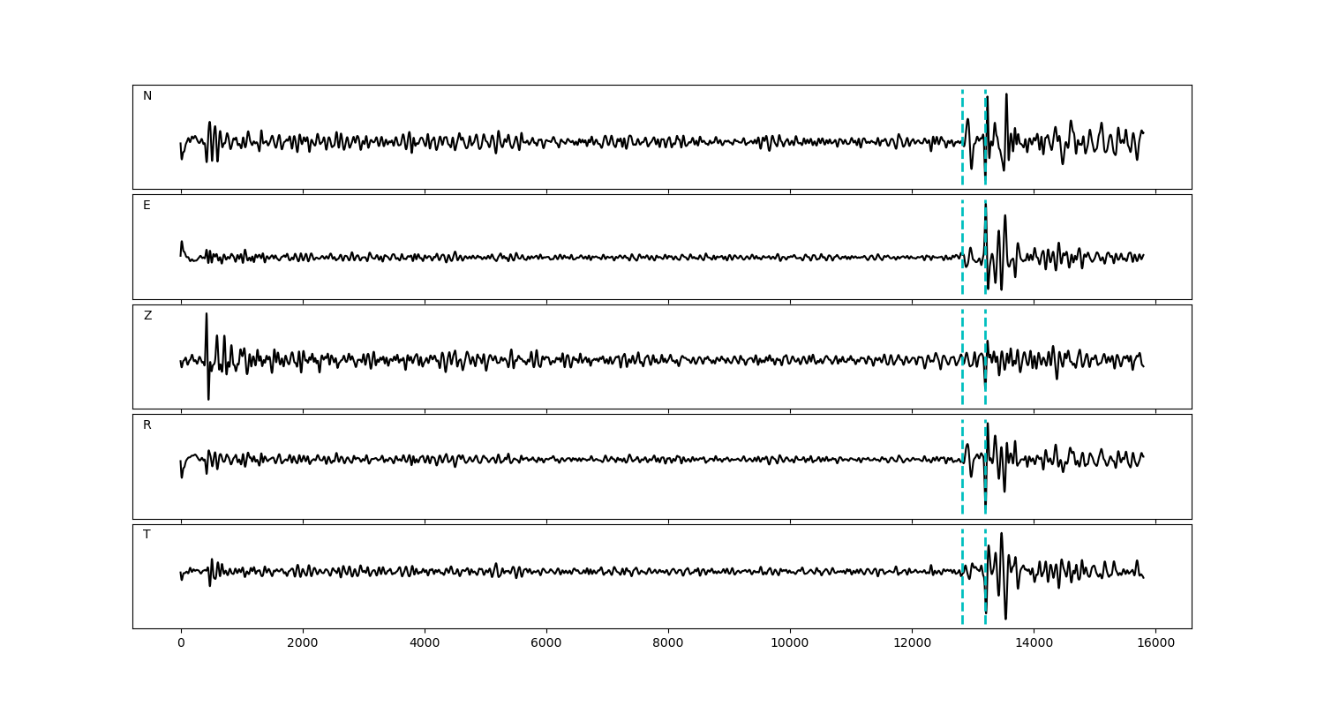Image resolution: width=1324 pixels, height=706 pixels.
Task: Click the x-axis tick label 0
Action: coord(181,644)
